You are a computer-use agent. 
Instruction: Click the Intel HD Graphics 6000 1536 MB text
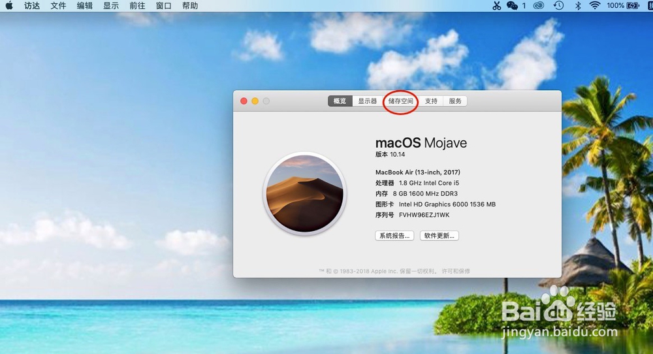point(447,204)
